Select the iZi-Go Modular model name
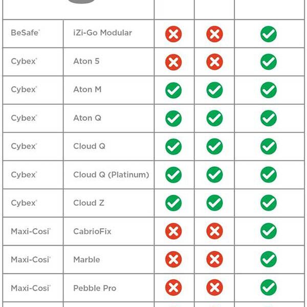Viewport: 307px width, 307px height. tap(102, 33)
